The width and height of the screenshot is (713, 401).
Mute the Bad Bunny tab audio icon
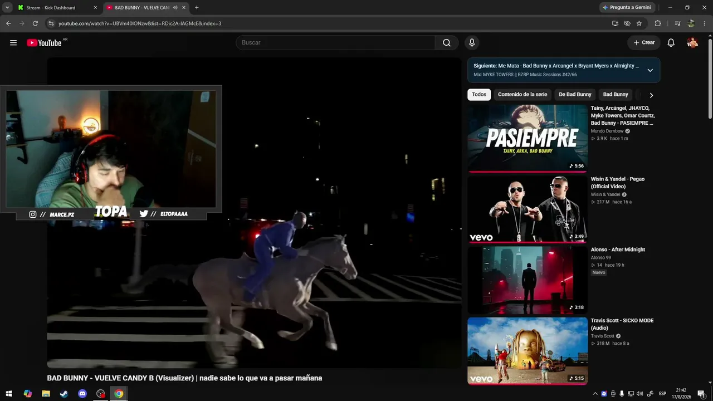pos(175,8)
